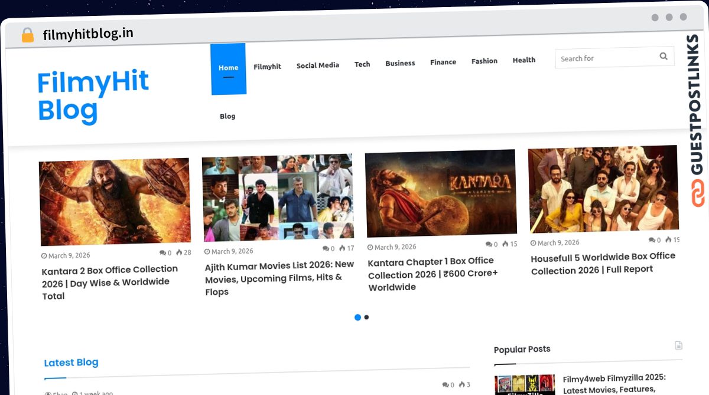Open the Blog menu item

tap(227, 116)
